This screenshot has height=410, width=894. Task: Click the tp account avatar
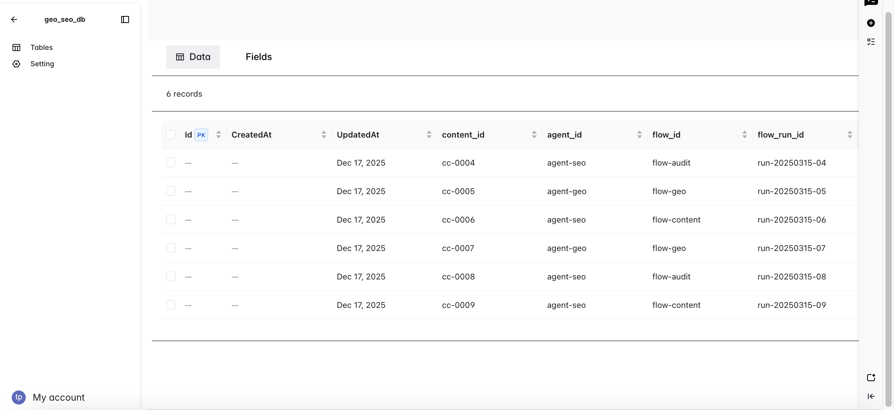(x=19, y=397)
